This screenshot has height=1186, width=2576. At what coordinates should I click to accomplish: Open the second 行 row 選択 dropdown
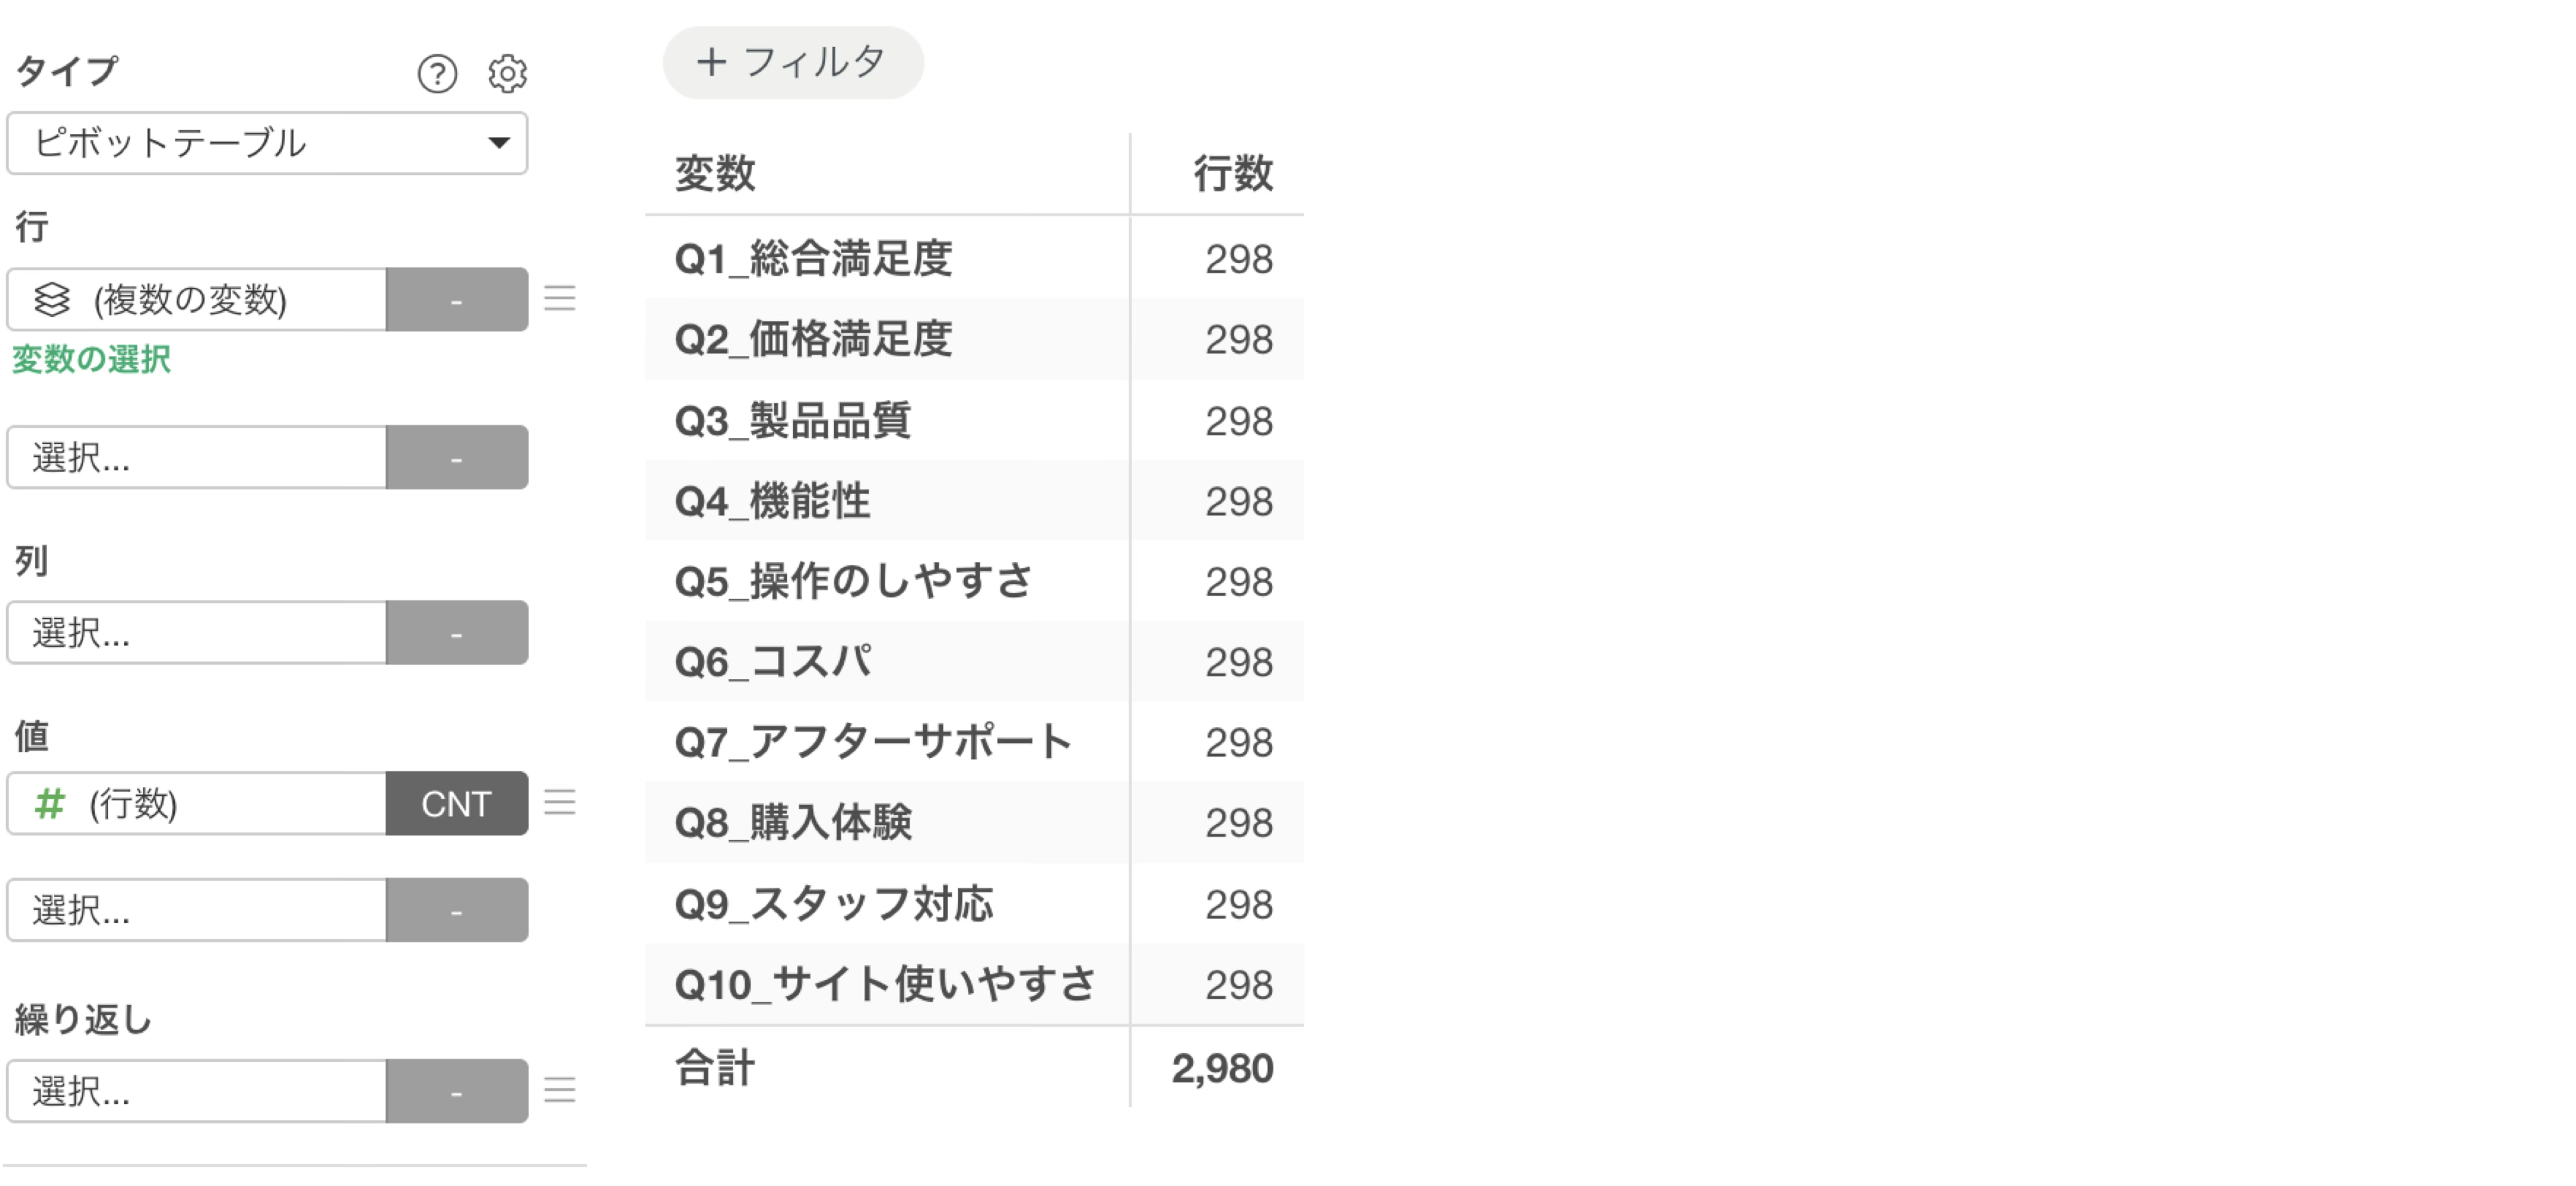click(x=197, y=457)
